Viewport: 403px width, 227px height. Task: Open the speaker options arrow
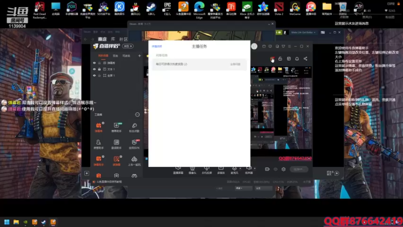point(254,168)
